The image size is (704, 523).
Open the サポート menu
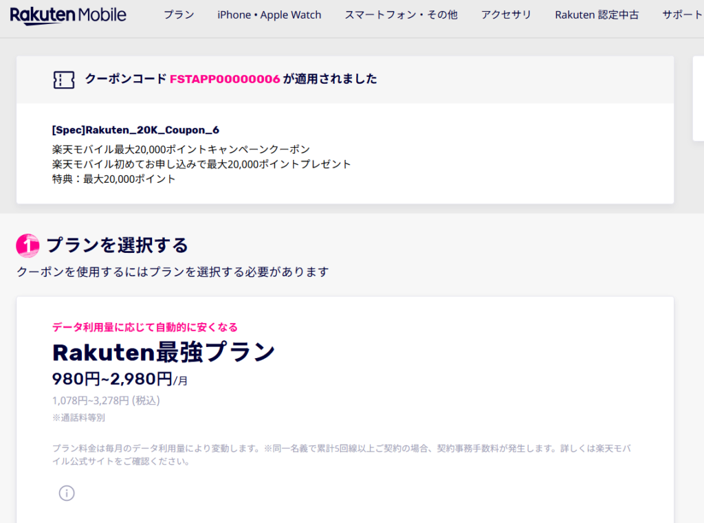683,15
